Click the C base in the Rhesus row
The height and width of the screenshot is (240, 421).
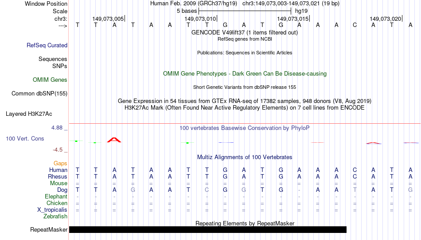pos(355,177)
